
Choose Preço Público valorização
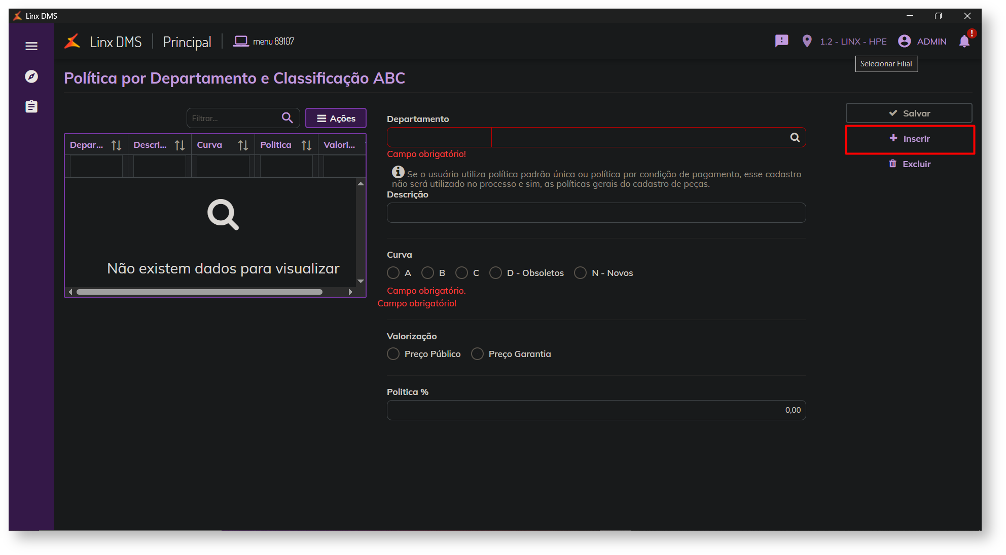(393, 354)
